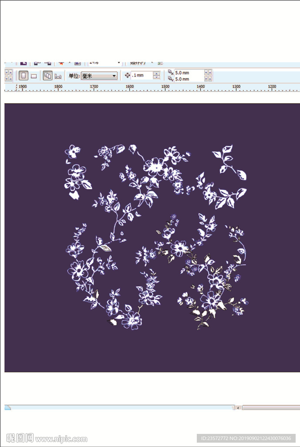This screenshot has height=447, width=300.
Task: Click the 1500 mark on the ruler
Action: [x=165, y=86]
